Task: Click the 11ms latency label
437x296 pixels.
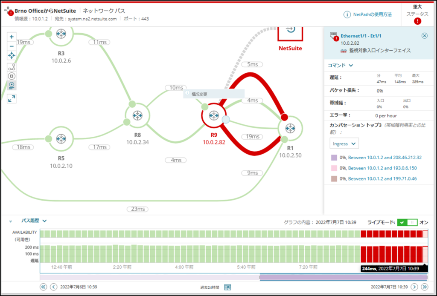Action: [99, 42]
